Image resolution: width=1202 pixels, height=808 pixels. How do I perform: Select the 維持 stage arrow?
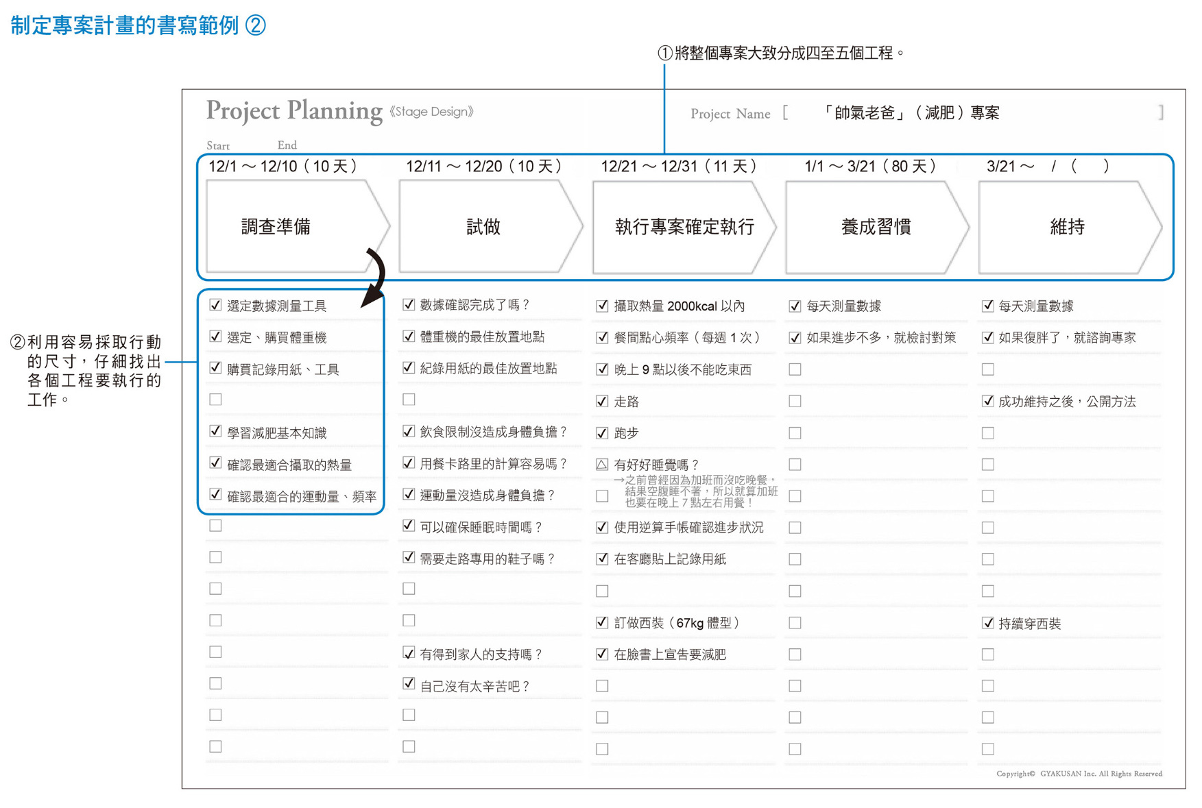click(1067, 227)
